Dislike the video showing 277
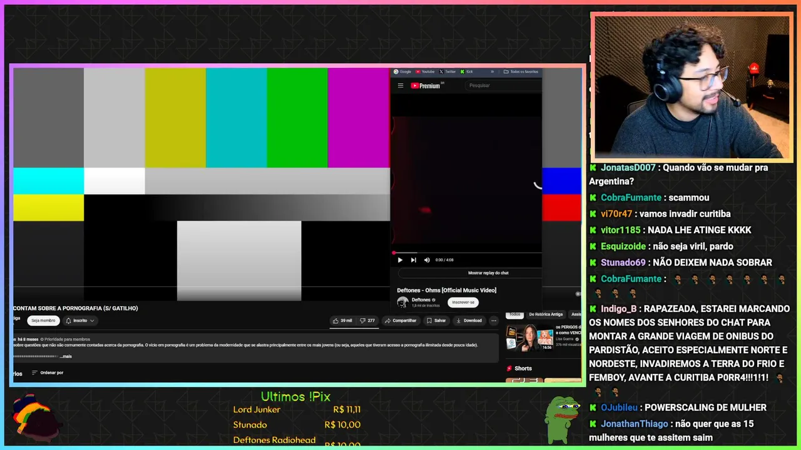801x450 pixels. point(367,321)
